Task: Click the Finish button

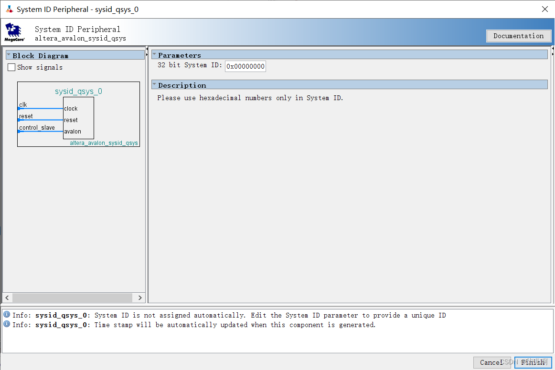Action: 533,362
